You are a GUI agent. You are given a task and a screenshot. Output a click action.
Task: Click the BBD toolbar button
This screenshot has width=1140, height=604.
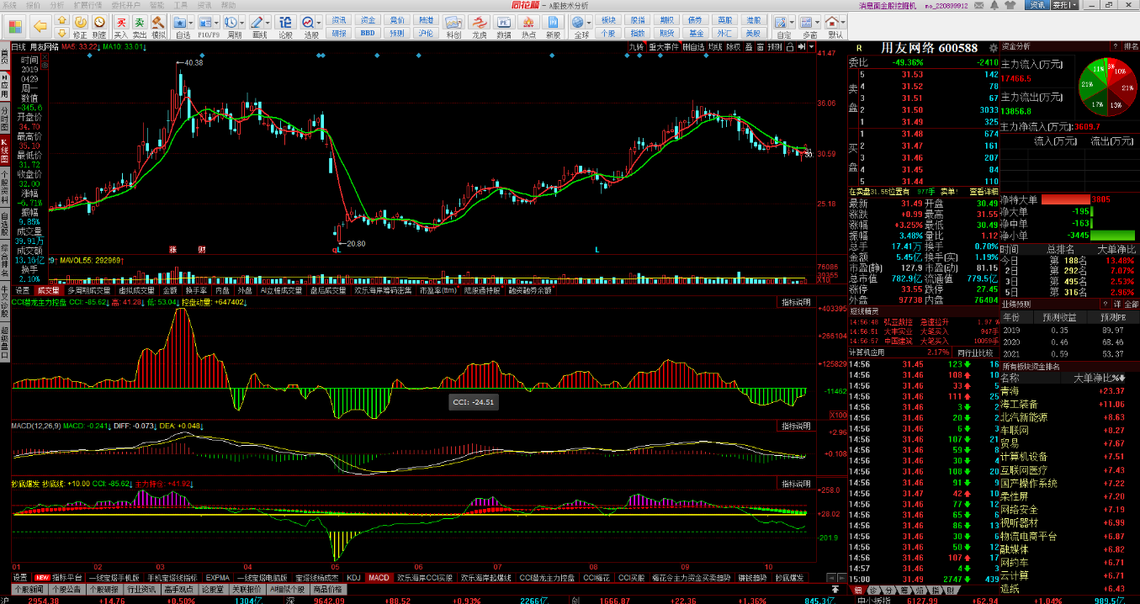pyautogui.click(x=367, y=33)
